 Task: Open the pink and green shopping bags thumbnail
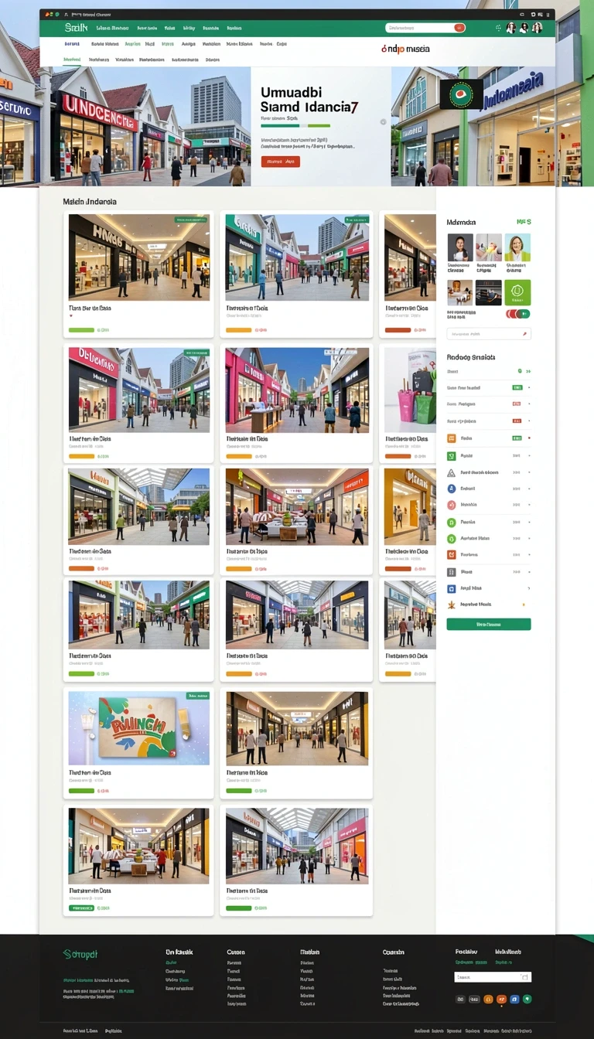pos(410,389)
